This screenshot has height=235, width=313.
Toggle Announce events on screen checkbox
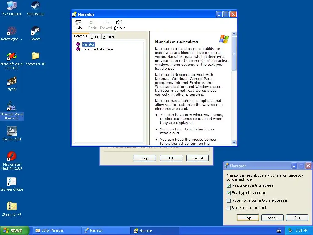[229, 186]
